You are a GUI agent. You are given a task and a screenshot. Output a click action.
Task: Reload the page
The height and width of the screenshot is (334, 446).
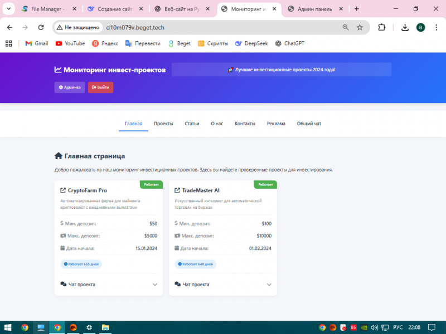(x=41, y=27)
